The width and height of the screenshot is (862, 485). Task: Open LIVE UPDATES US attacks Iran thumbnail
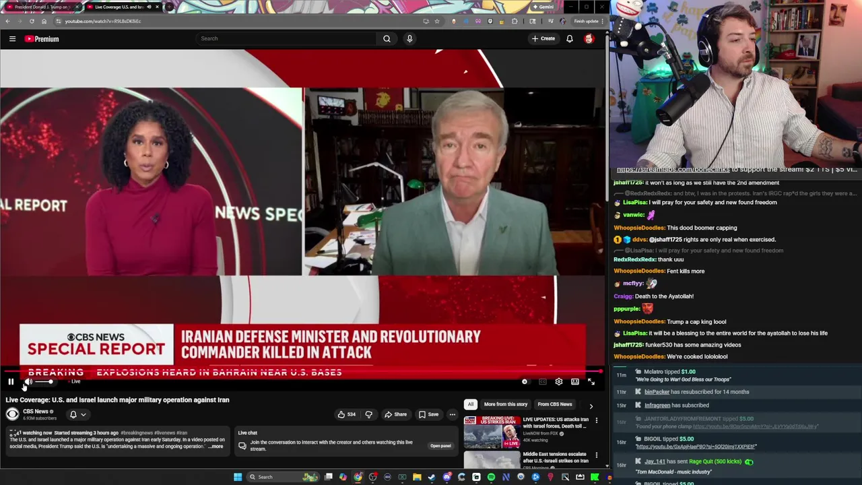492,431
